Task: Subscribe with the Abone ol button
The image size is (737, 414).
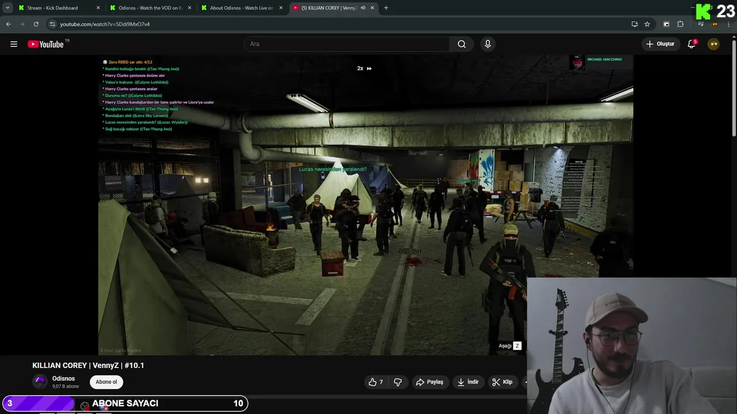Action: [107, 382]
